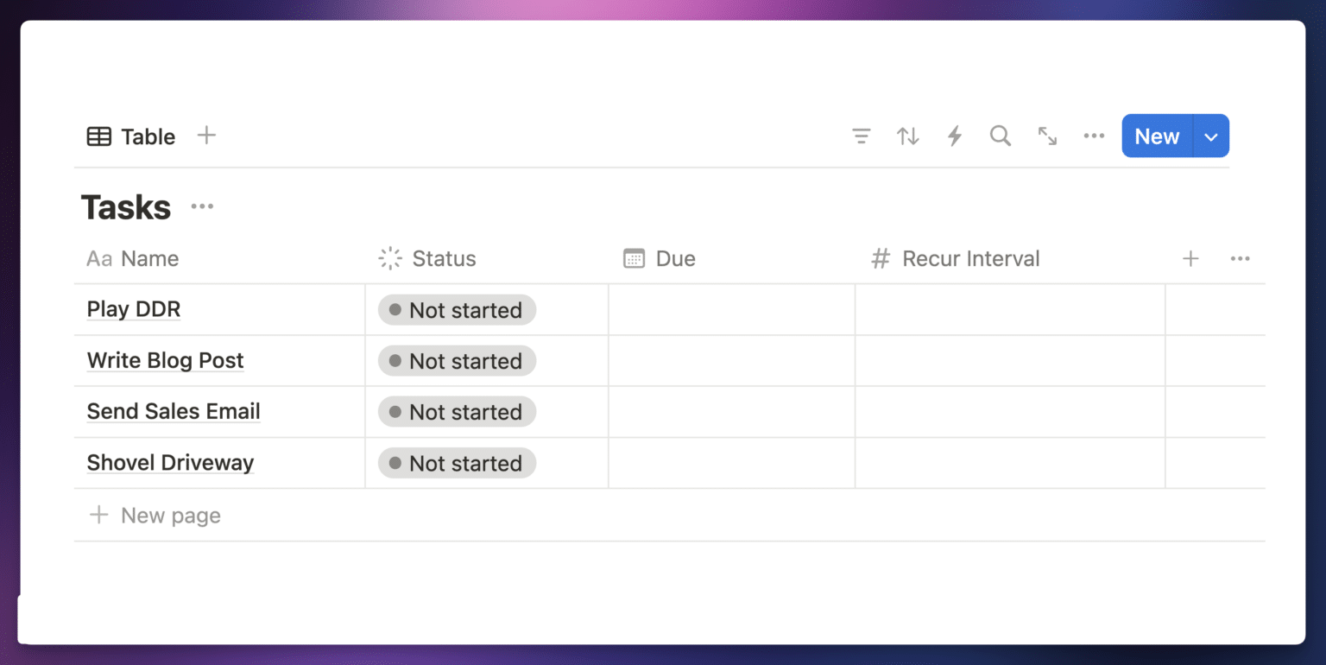1326x665 pixels.
Task: Click the empty Due cell for Send Sales Email
Action: [731, 412]
